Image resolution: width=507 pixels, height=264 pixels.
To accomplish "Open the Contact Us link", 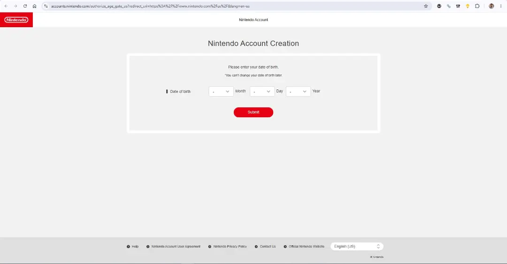I will coord(265,247).
